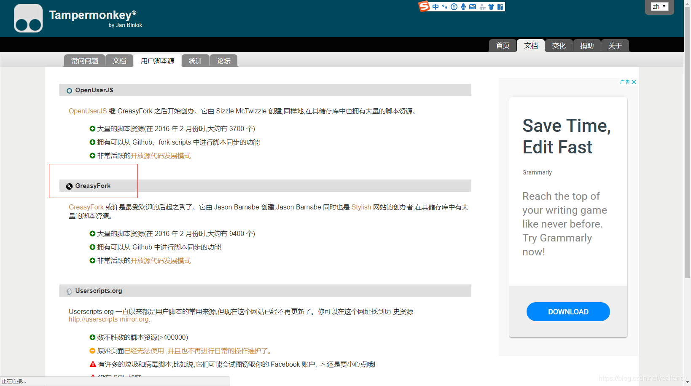Open the orange OpenUserJS link

coord(88,111)
